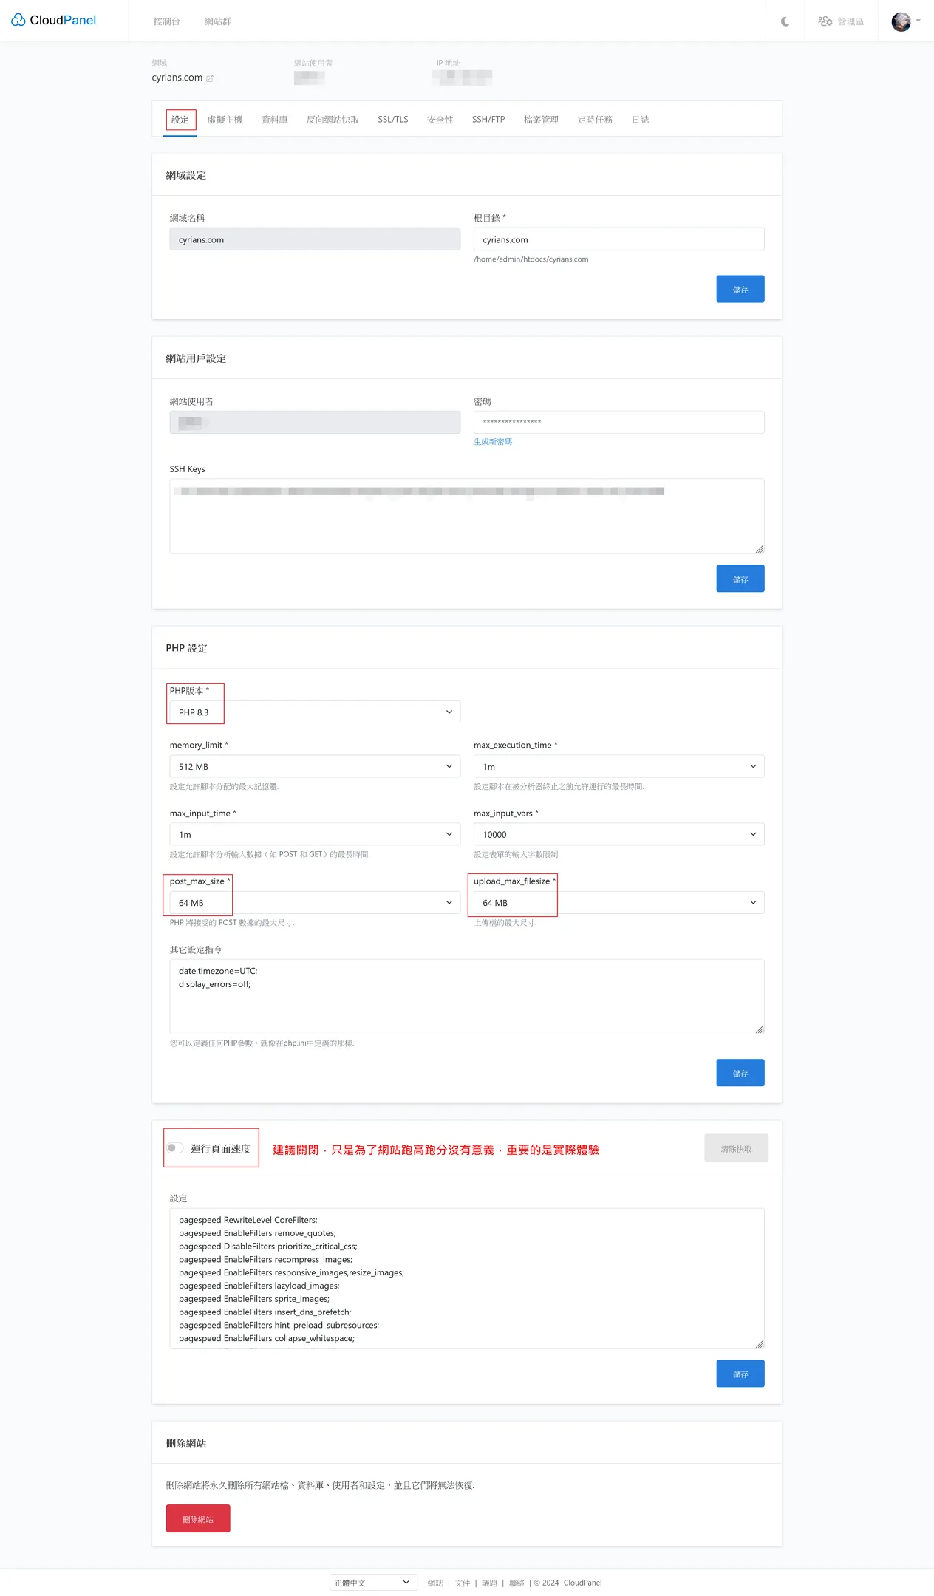Click resize grip of PHP directives textarea
The width and height of the screenshot is (934, 1596).
click(x=759, y=1029)
